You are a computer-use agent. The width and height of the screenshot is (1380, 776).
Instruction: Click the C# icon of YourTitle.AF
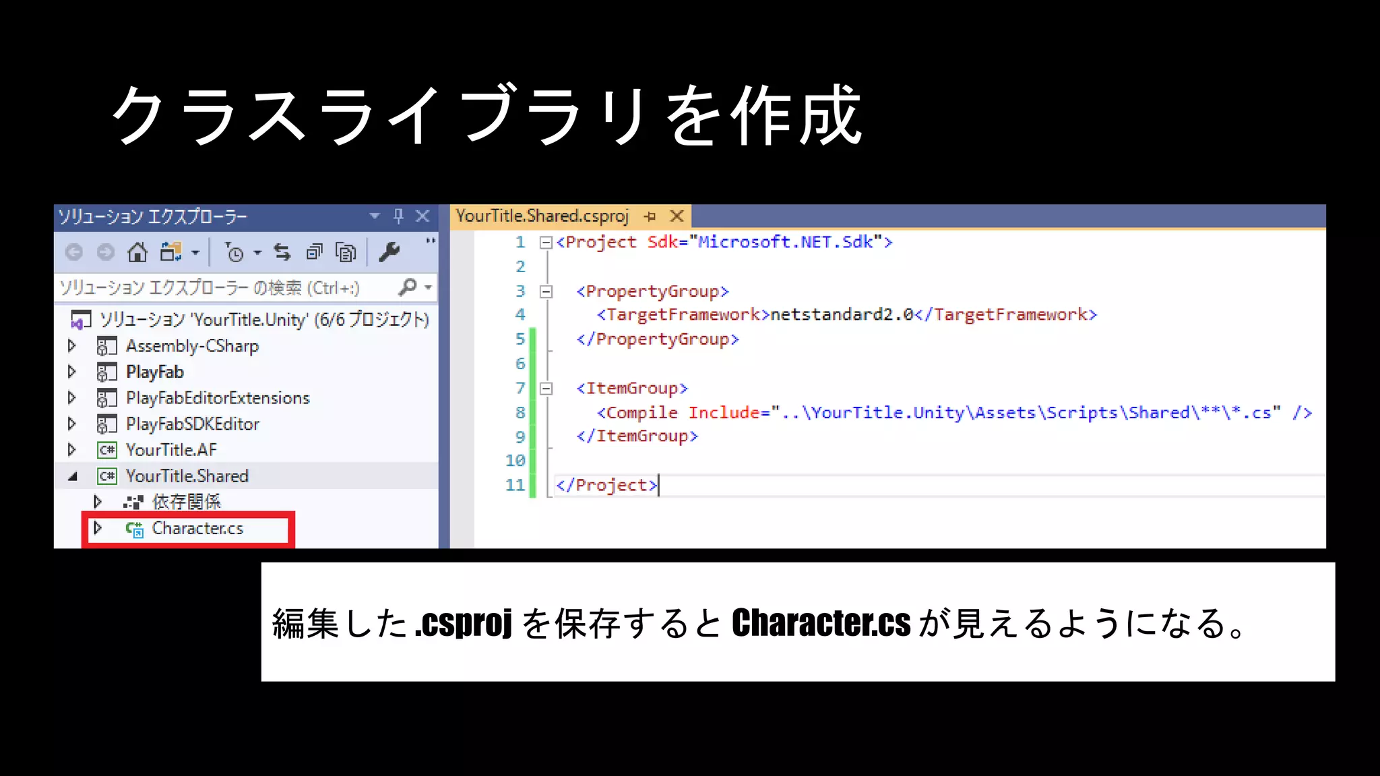[x=107, y=450]
